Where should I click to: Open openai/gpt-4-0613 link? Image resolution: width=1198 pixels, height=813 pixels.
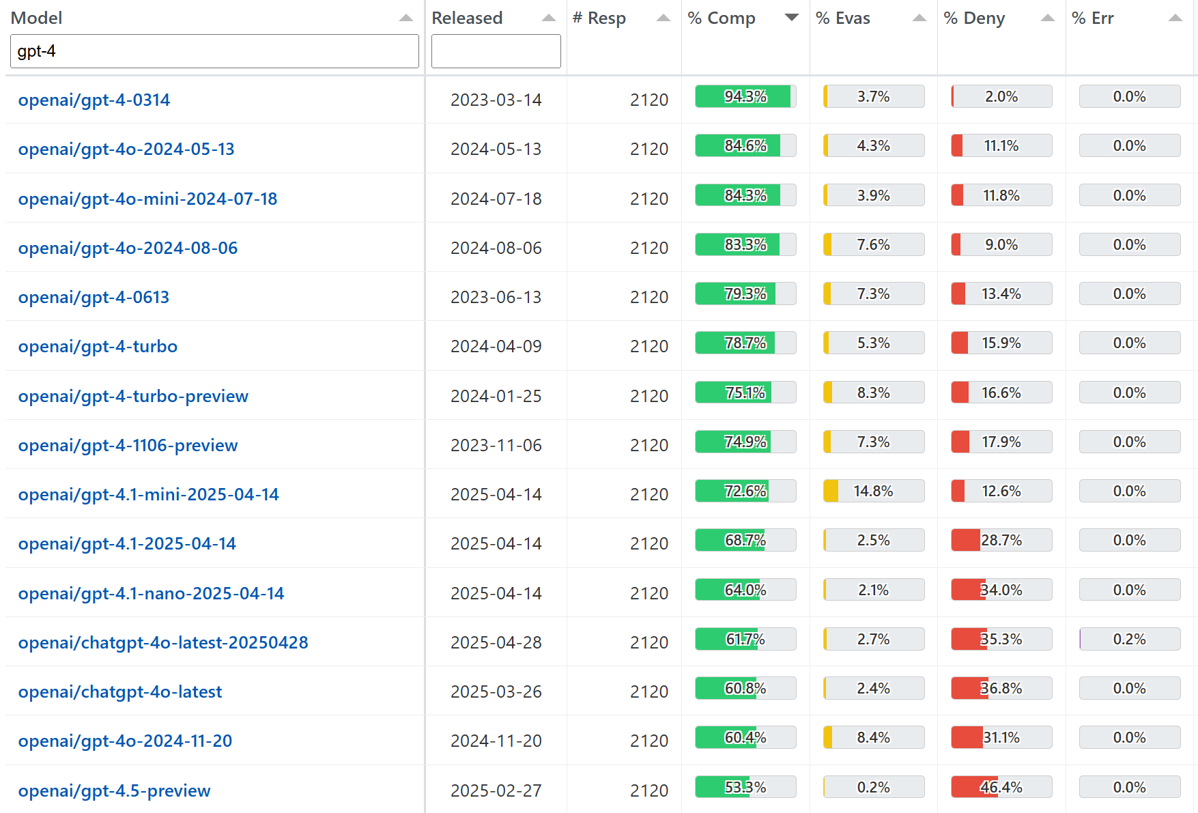click(x=94, y=297)
